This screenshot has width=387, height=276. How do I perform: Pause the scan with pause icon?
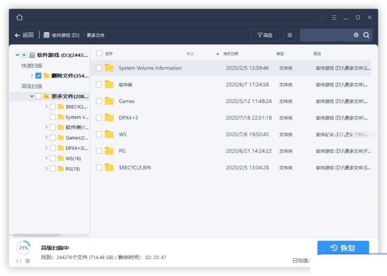coord(19,261)
